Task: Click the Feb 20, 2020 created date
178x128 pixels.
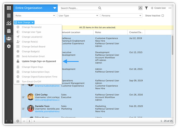Action: 136,106
